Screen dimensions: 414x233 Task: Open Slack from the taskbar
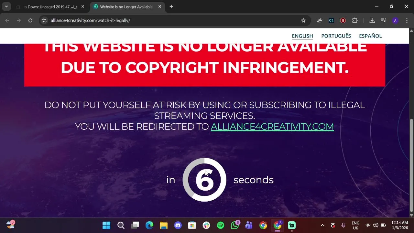(x=206, y=225)
